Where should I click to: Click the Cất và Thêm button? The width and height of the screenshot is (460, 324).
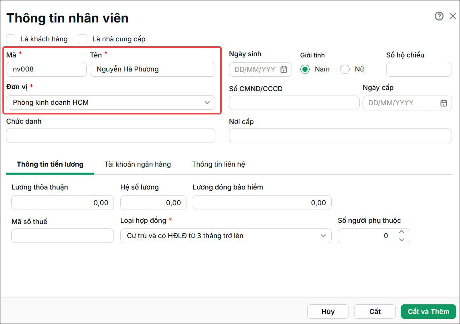(x=428, y=312)
